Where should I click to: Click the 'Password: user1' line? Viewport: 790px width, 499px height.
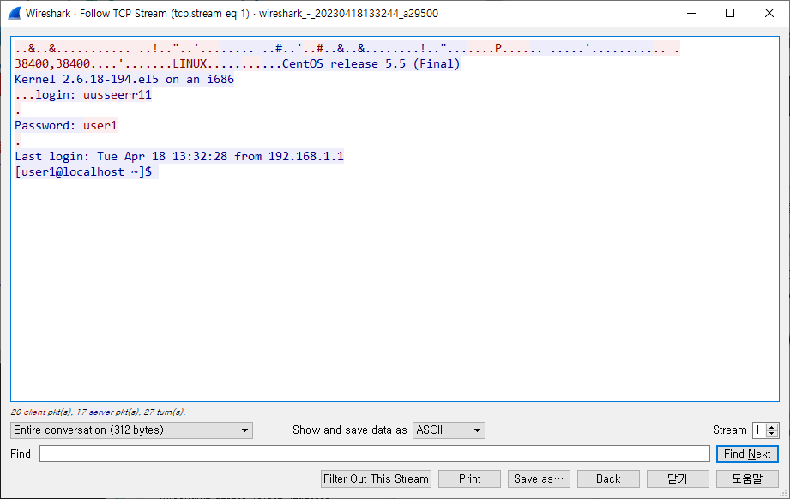click(x=66, y=125)
